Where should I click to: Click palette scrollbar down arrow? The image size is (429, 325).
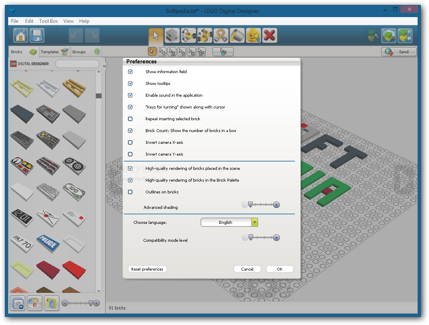[99, 291]
